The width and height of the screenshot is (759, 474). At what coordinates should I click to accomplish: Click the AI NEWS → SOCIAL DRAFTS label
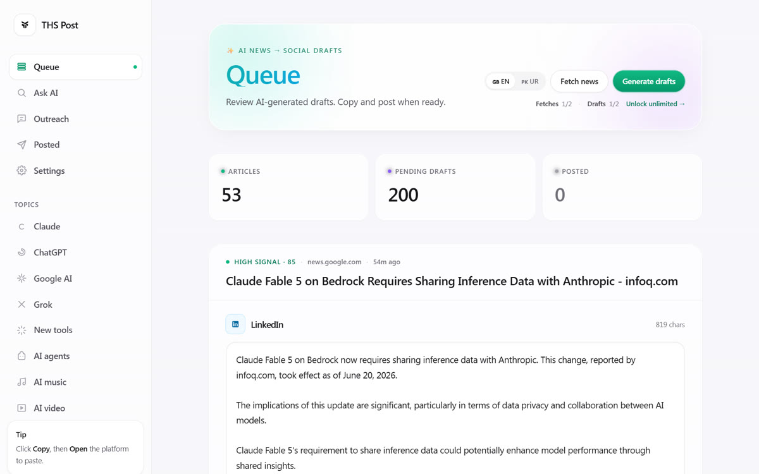[x=290, y=51]
